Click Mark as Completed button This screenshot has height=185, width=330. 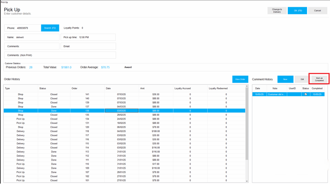point(319,79)
